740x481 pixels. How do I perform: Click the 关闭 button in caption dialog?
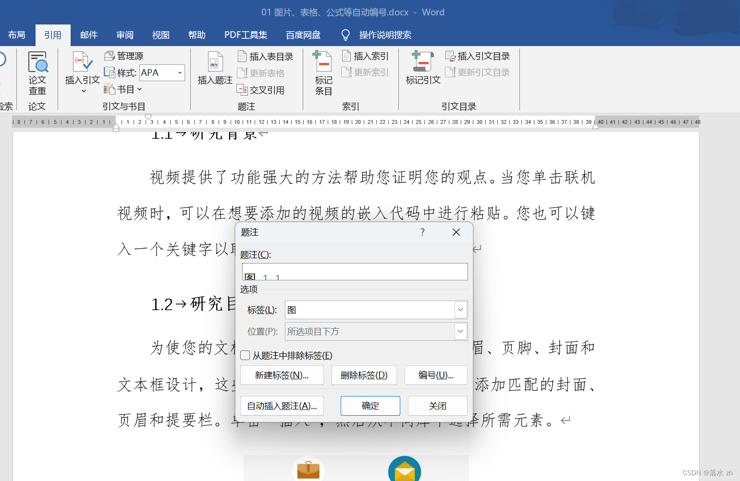point(438,406)
